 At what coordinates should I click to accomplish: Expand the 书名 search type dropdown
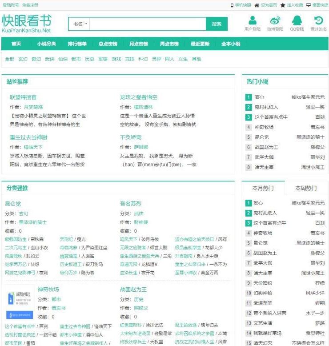80,24
